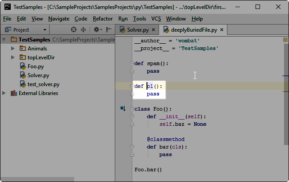
Task: Open the Project panel gear settings
Action: tap(96, 30)
